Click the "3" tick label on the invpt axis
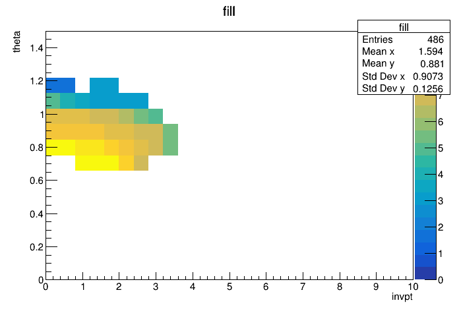Viewport: 459px width, 311px height. tap(156, 287)
